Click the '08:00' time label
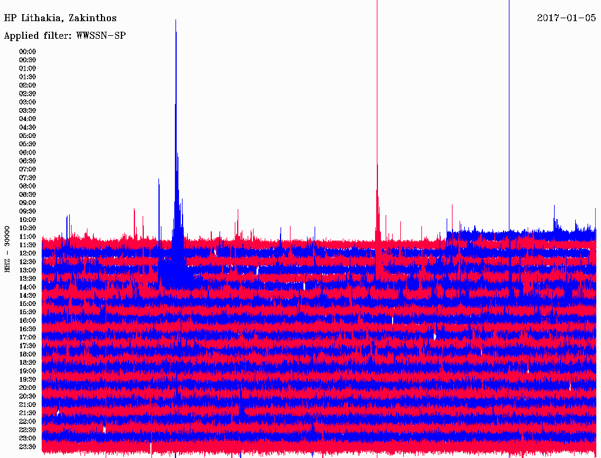The height and width of the screenshot is (458, 601). pos(28,186)
